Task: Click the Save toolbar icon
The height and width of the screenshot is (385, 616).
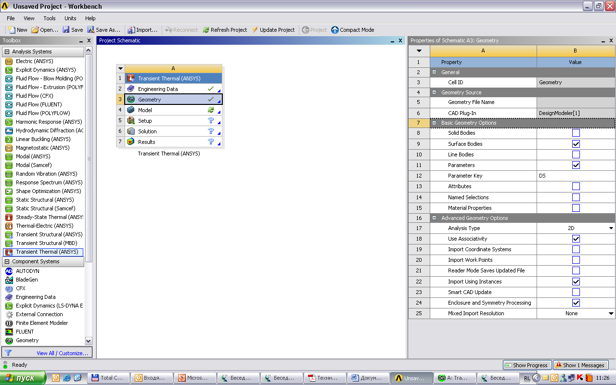Action: point(73,30)
